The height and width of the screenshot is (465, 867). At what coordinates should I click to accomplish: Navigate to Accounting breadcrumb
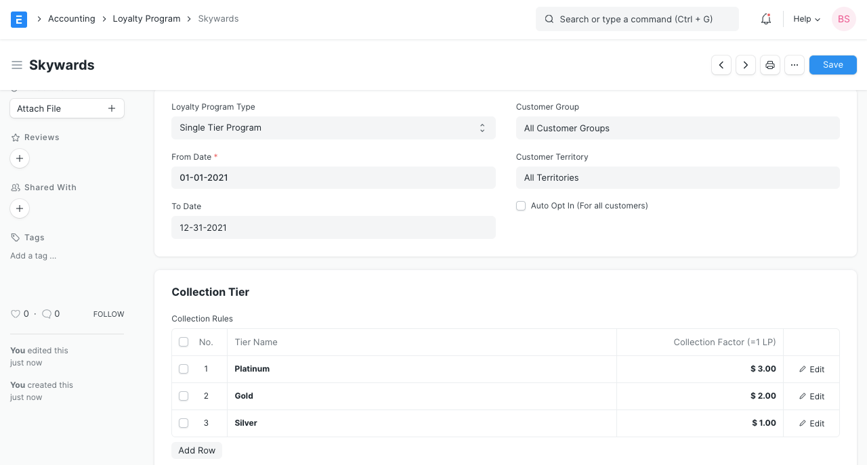pyautogui.click(x=71, y=19)
